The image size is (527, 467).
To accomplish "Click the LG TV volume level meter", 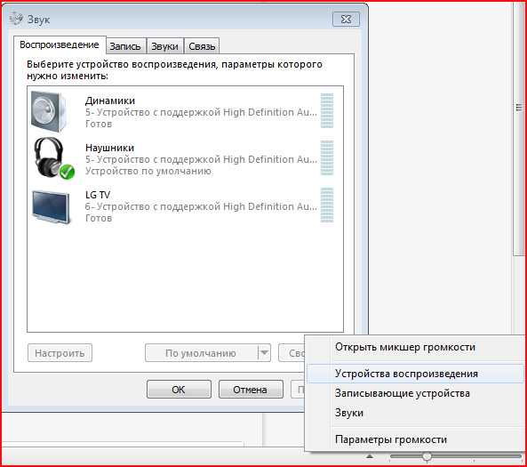I will pos(327,205).
